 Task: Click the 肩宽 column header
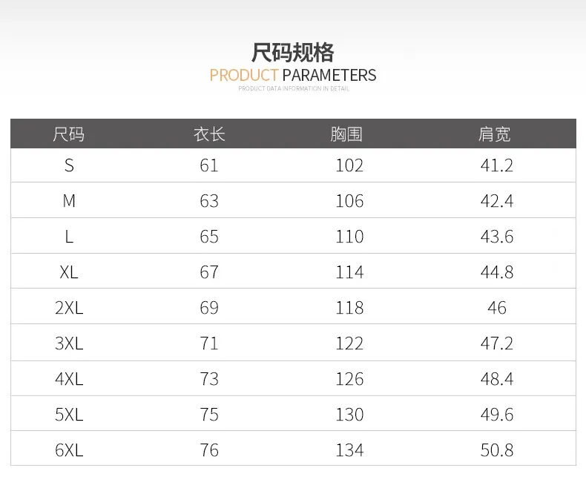click(495, 134)
